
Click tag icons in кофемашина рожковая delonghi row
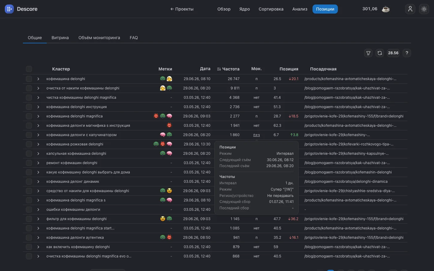pos(163,144)
